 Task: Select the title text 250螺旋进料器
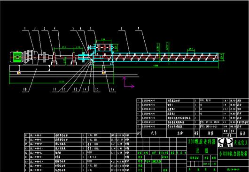(202, 142)
